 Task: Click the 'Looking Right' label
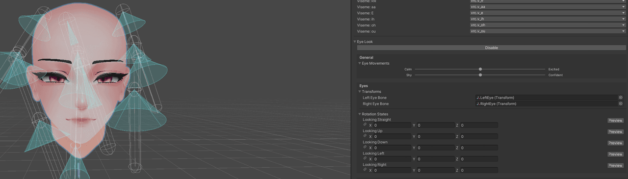374,165
